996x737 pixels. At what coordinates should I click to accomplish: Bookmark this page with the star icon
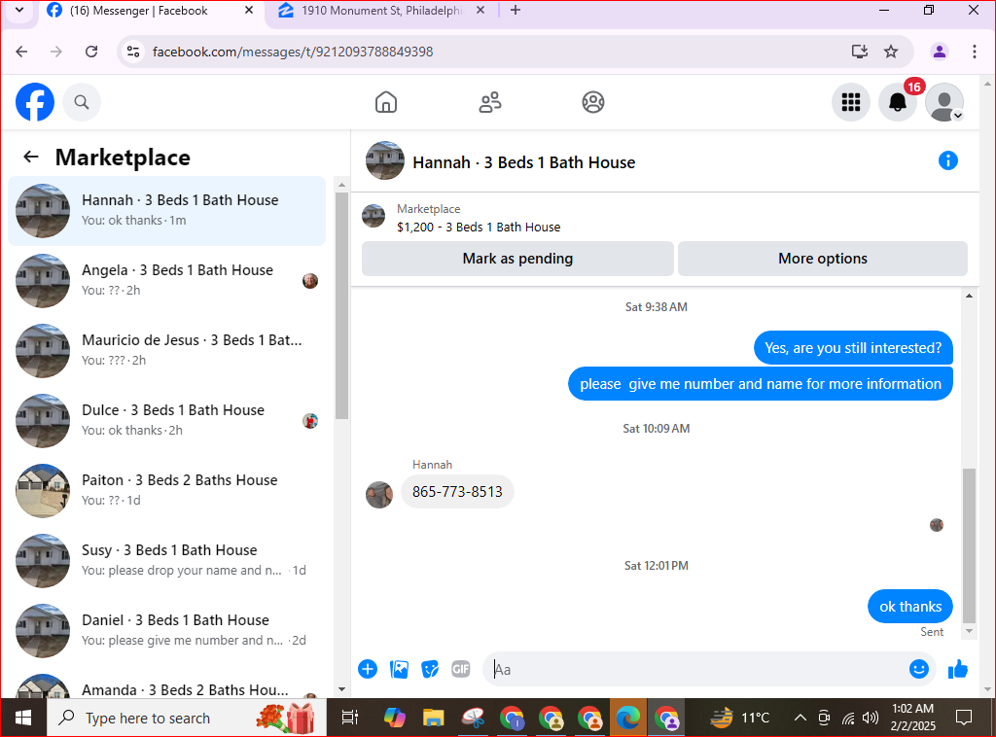coord(891,52)
